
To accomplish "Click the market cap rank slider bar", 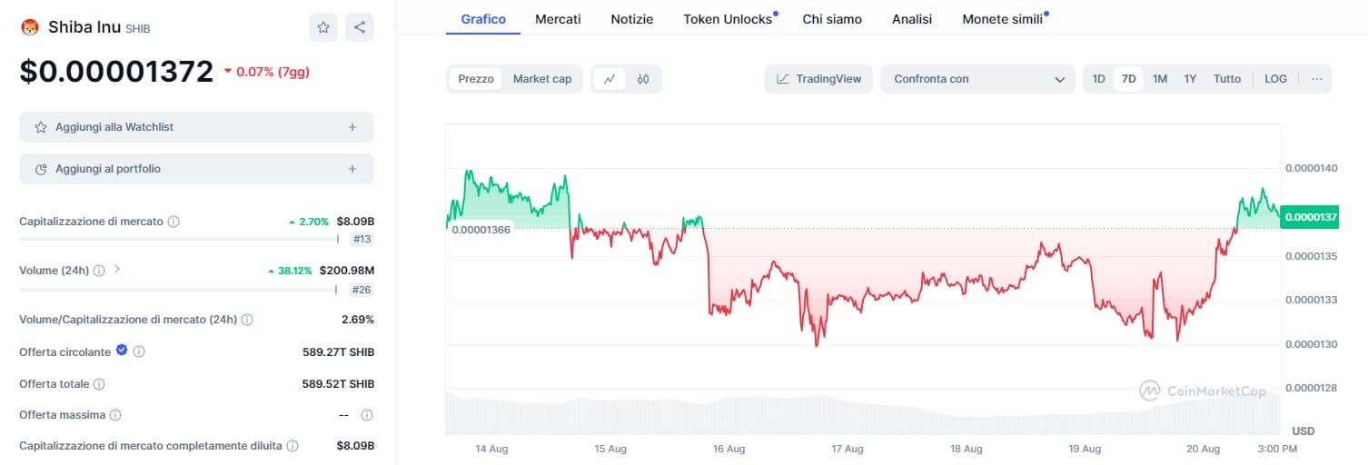I will pyautogui.click(x=179, y=239).
